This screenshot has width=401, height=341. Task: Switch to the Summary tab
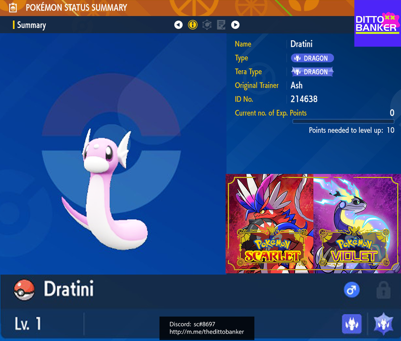pos(31,25)
